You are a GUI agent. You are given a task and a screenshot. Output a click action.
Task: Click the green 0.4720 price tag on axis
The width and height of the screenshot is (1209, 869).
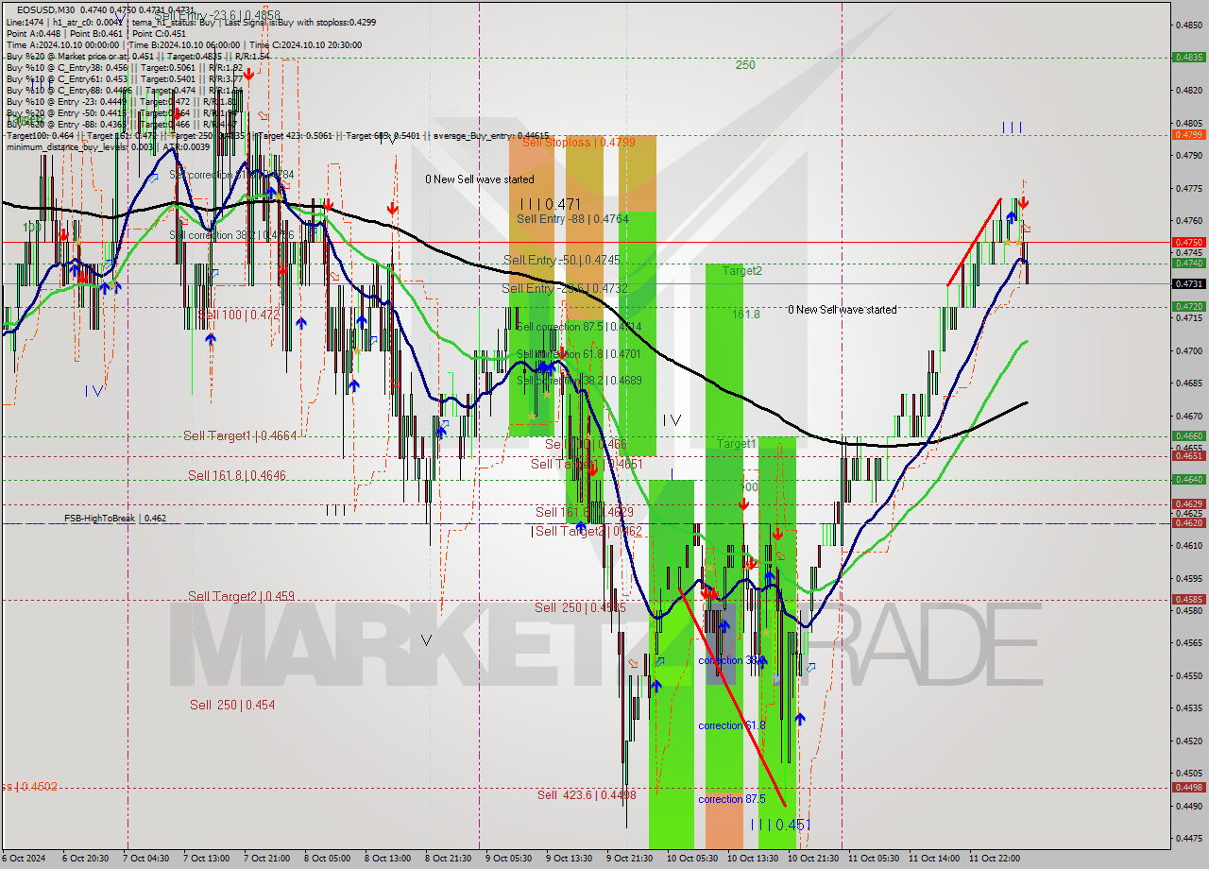point(1187,306)
